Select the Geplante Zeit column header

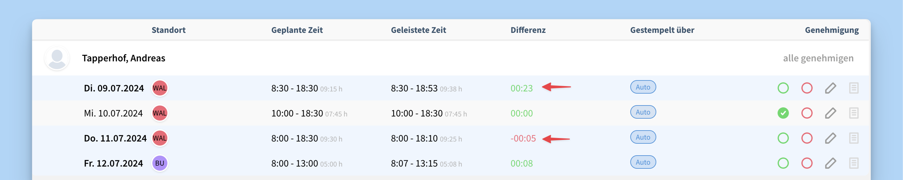click(297, 30)
